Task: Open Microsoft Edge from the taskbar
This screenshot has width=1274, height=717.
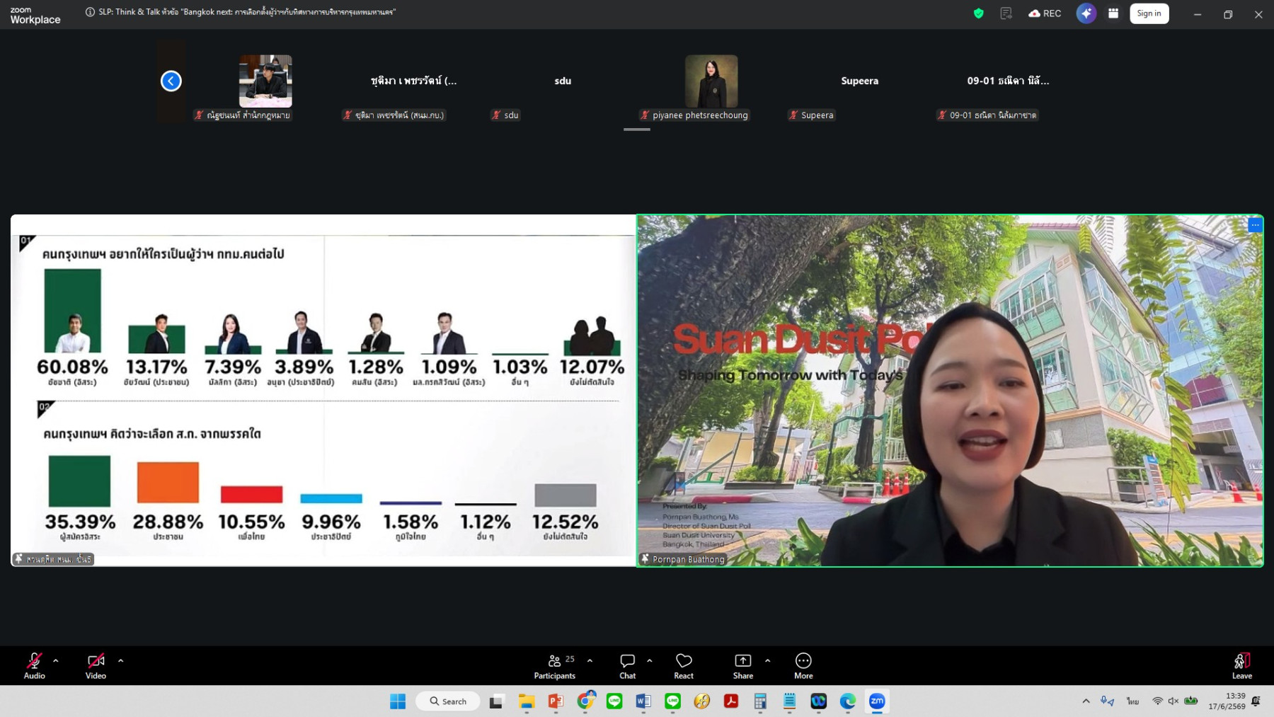Action: coord(848,701)
